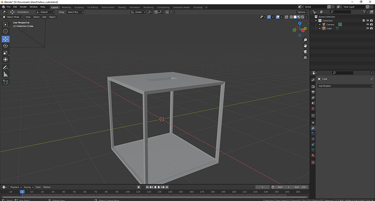Open the Material properties tab

coord(313,155)
